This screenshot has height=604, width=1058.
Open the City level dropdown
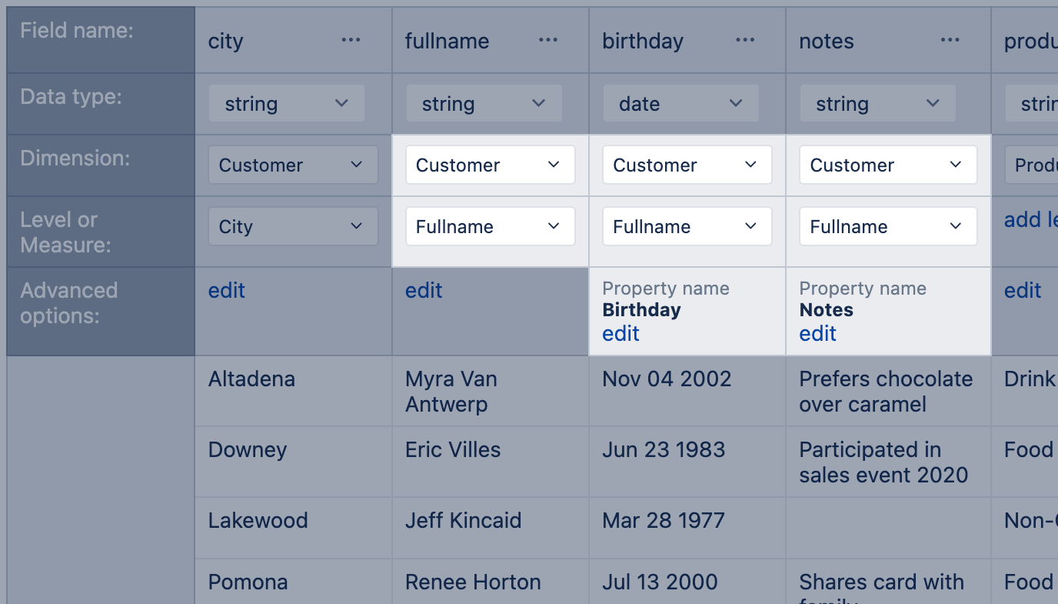[293, 227]
